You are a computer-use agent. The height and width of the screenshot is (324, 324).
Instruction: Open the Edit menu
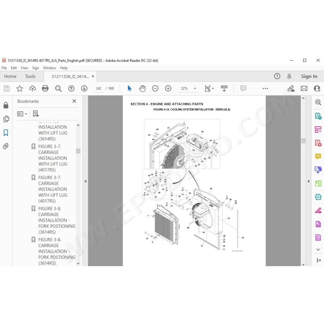13,68
